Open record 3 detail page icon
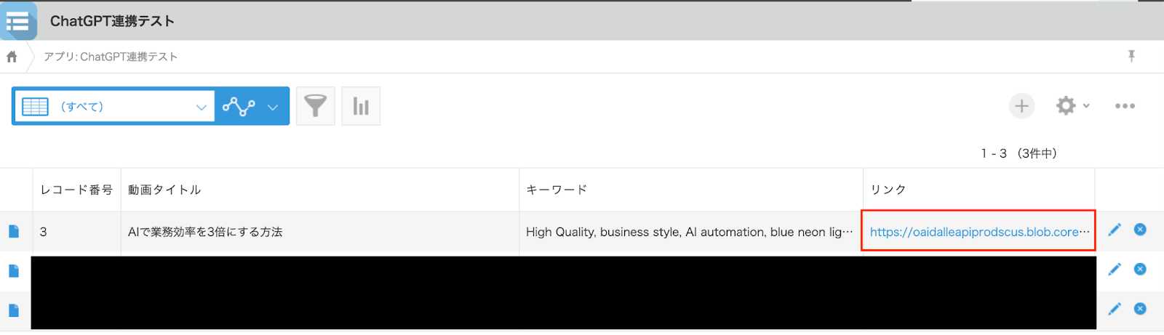This screenshot has height=335, width=1164. pos(14,231)
